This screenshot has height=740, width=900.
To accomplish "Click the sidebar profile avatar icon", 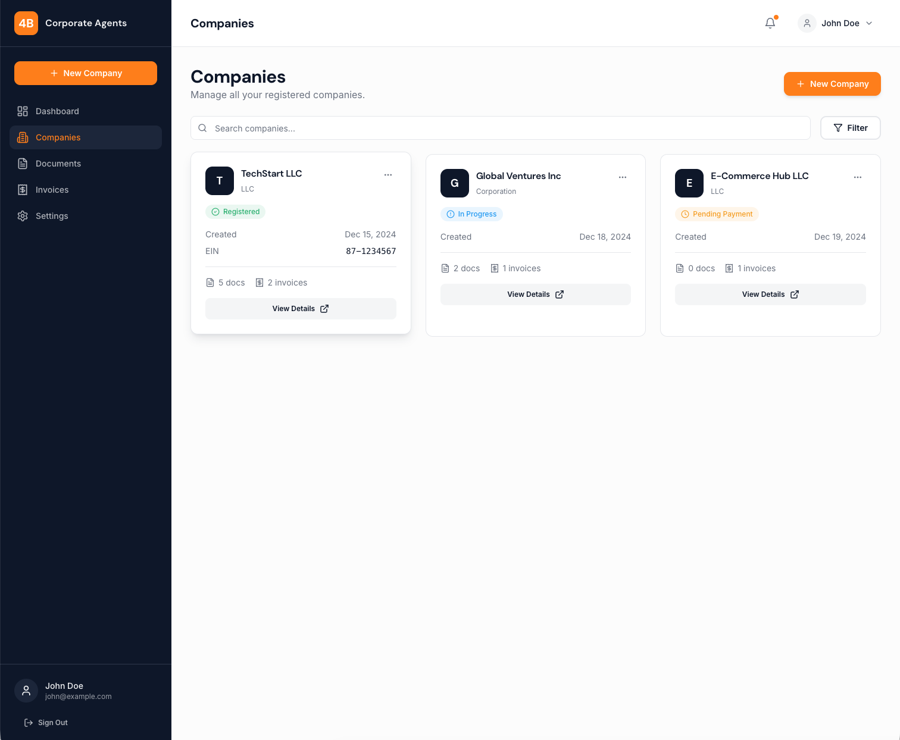I will coord(26,691).
